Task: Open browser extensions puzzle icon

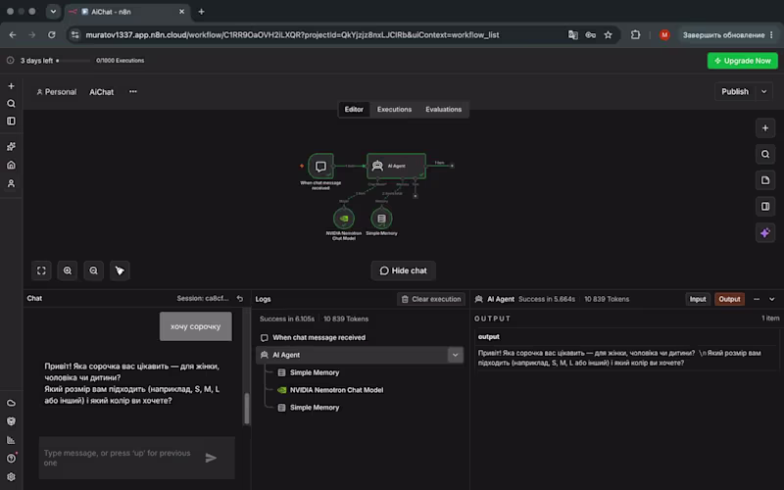Action: coord(635,35)
